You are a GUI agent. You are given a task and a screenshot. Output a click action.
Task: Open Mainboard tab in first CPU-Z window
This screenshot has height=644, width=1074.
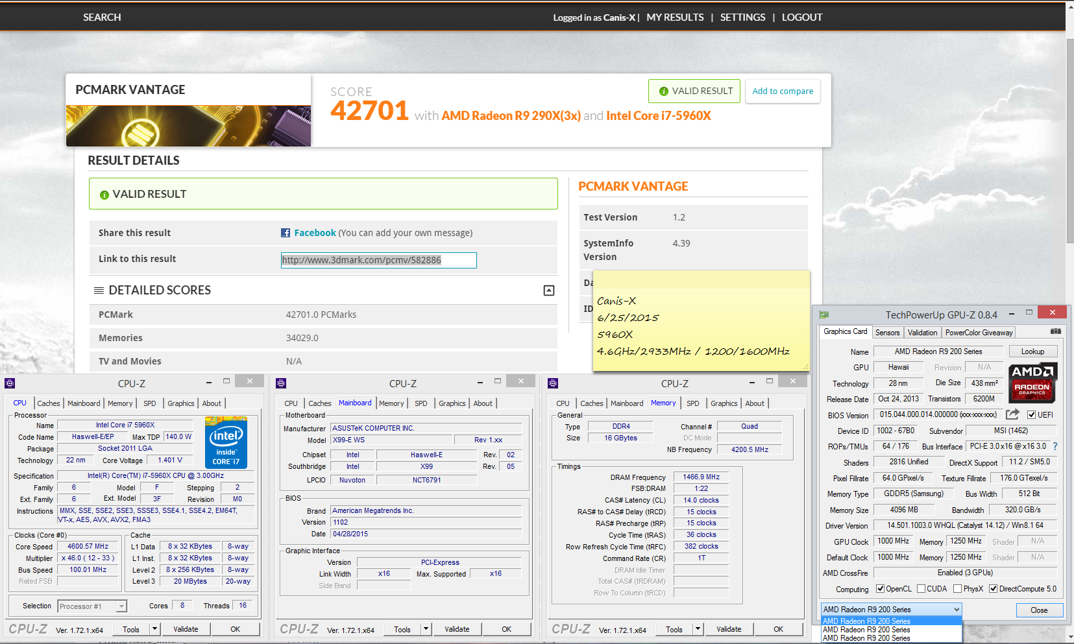(x=84, y=403)
